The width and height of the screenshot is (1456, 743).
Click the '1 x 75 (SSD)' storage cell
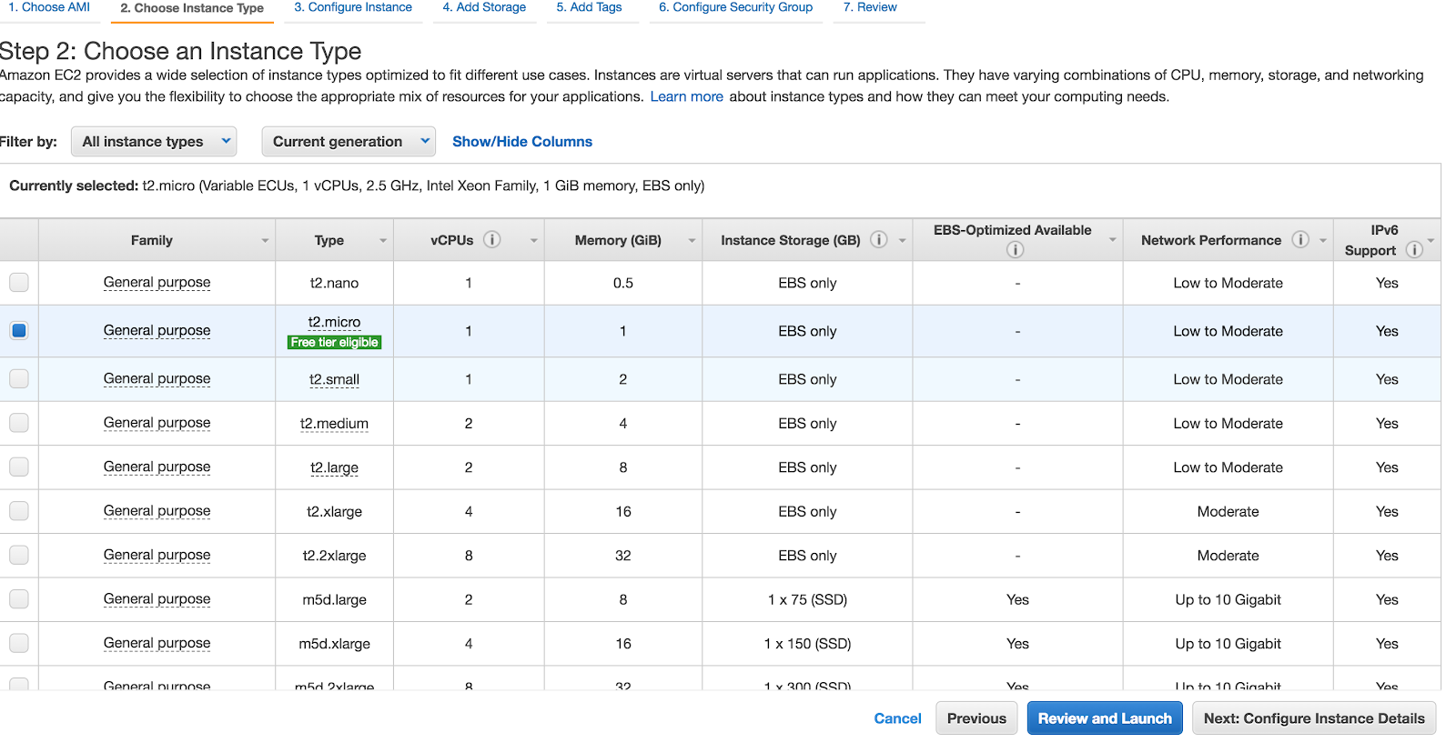tap(807, 600)
